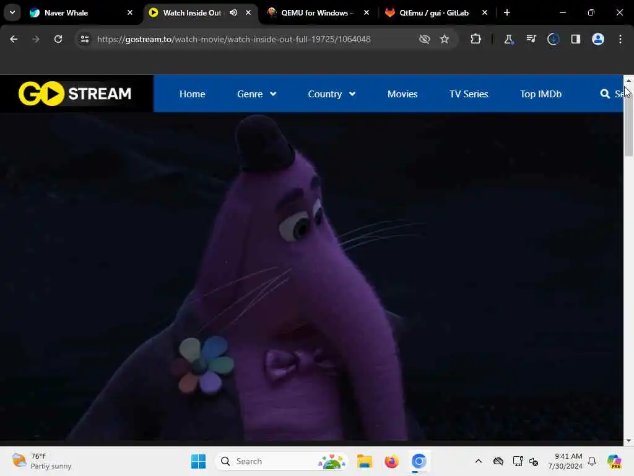Click the page scrollbar up arrow

tap(628, 81)
